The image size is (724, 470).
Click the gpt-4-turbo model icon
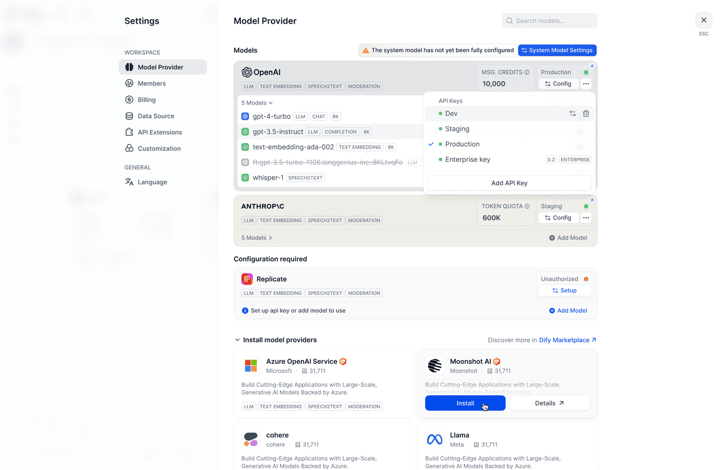(x=245, y=117)
